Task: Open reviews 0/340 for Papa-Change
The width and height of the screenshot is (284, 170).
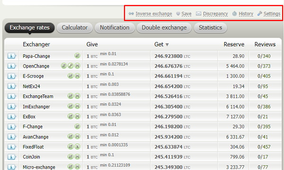Action: point(264,56)
